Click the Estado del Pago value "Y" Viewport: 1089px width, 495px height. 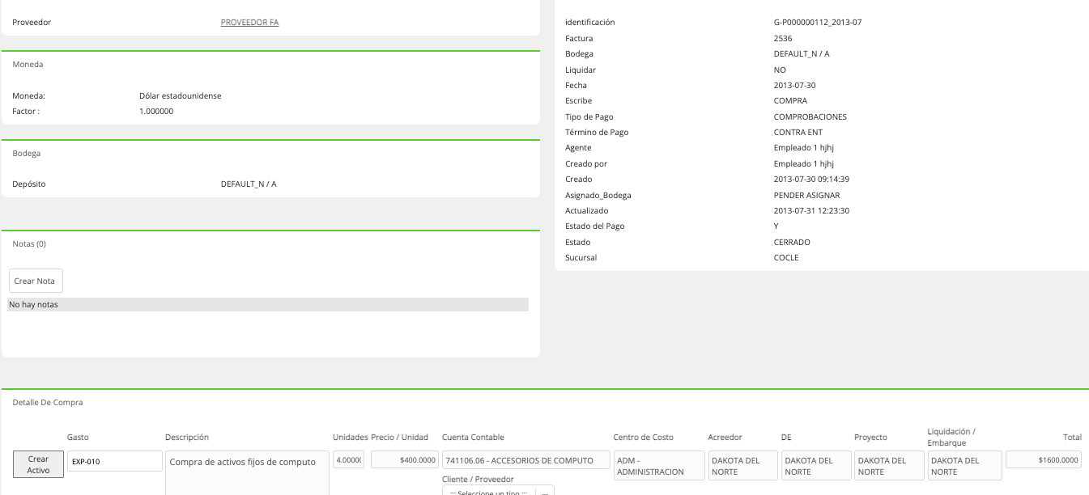(x=776, y=226)
